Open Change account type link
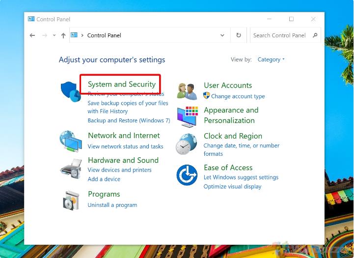The image size is (356, 258). tap(238, 96)
